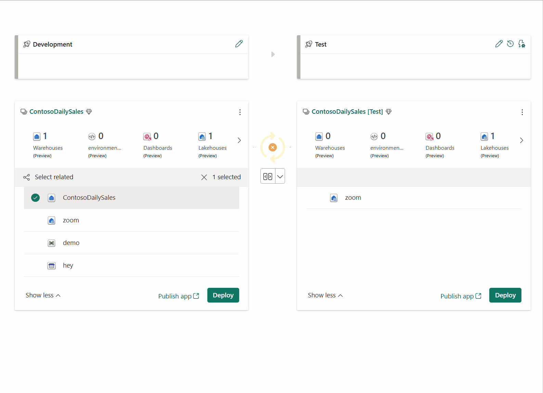Select the zoom lakehouse in Development
Image resolution: width=543 pixels, height=393 pixels.
[131, 220]
